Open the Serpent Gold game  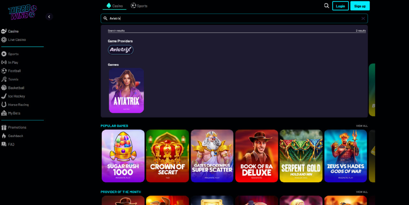click(301, 156)
